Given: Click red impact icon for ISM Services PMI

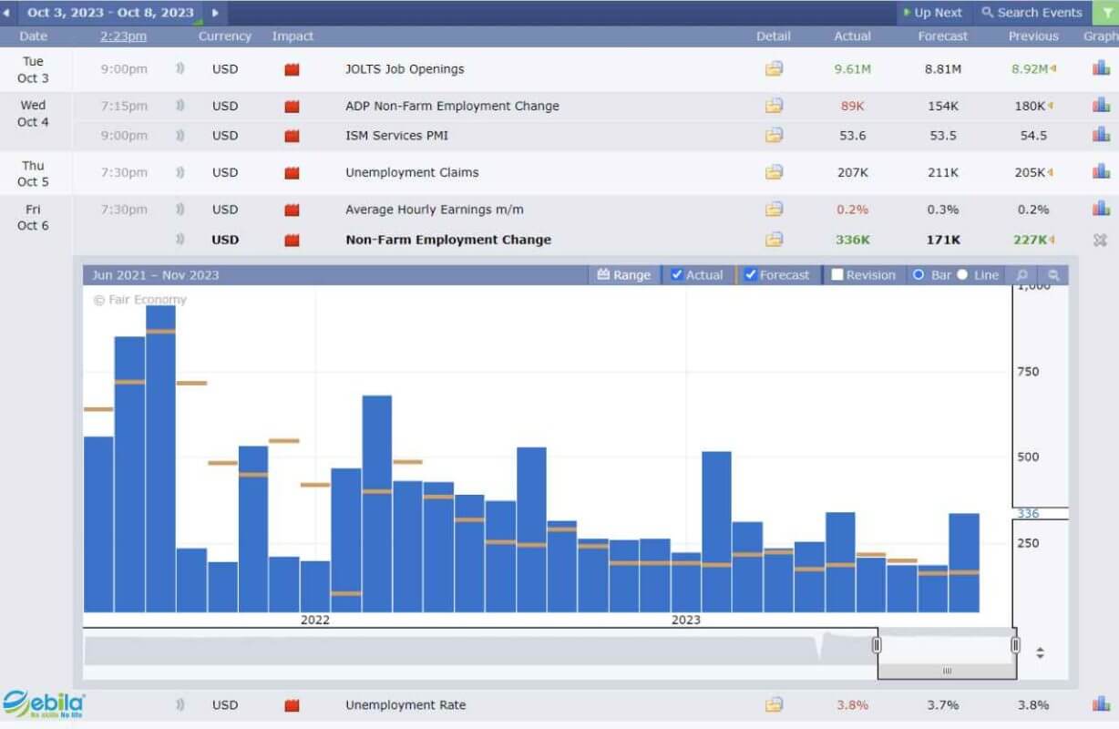Looking at the screenshot, I should point(292,136).
